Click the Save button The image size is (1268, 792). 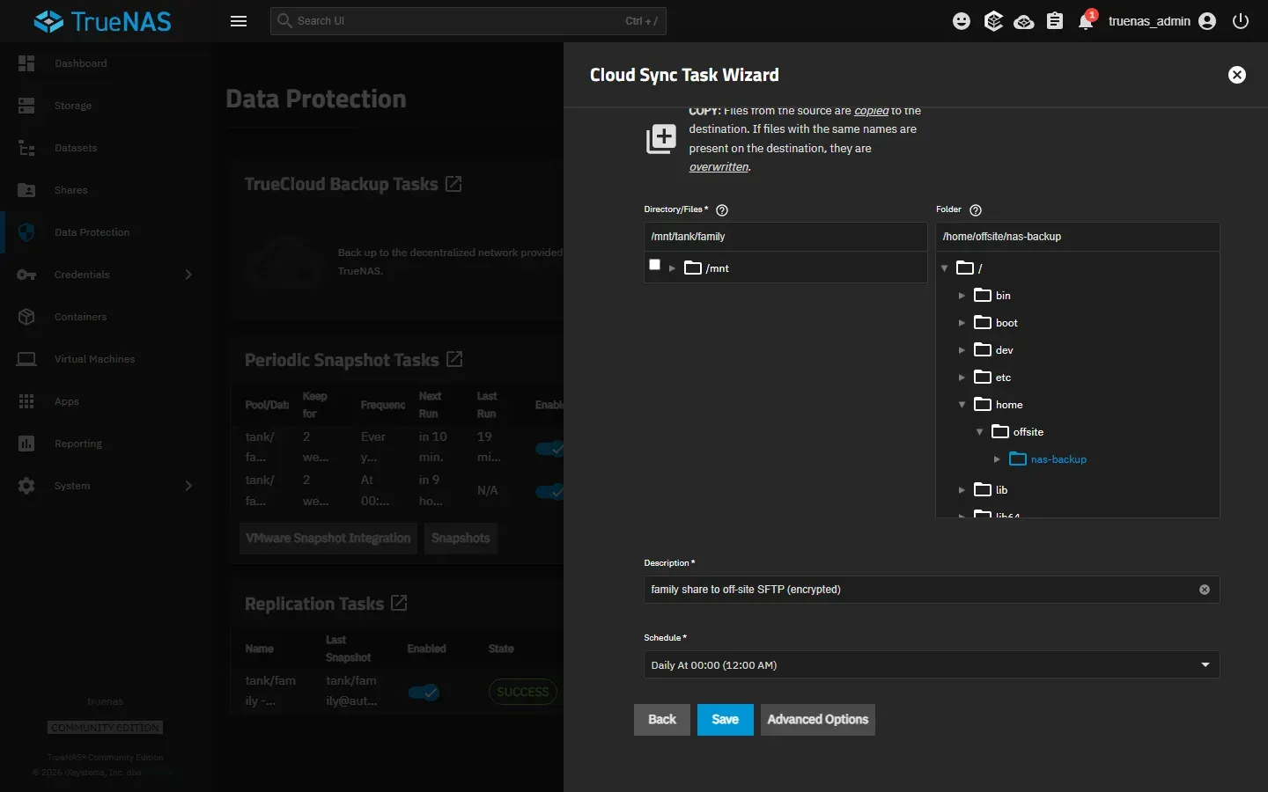[x=726, y=720]
